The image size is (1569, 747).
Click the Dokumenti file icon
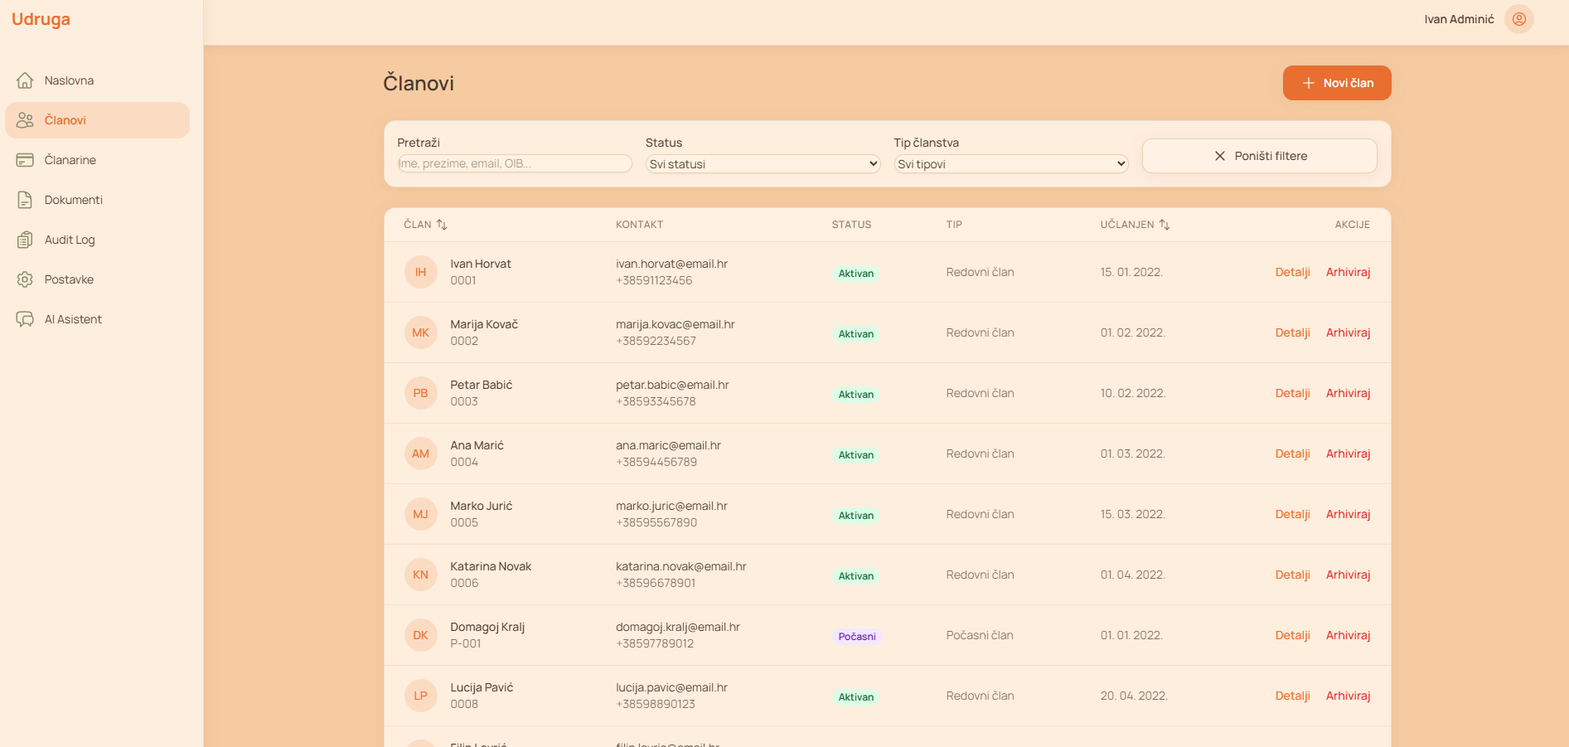click(25, 200)
